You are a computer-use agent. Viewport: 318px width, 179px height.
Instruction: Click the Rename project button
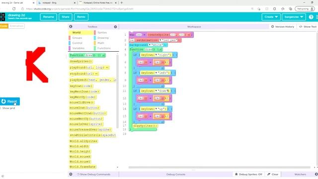tap(49, 17)
